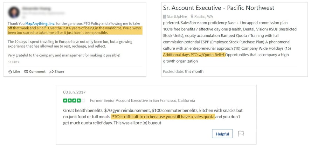Click the location pin icon near Pacific, WA
The width and height of the screenshot is (311, 147).
(193, 16)
